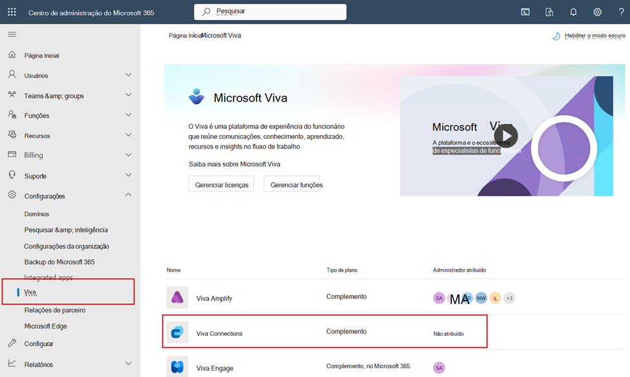Screen dimensions: 630x377
Task: Click the Gerenciar licenças button
Action: click(221, 184)
